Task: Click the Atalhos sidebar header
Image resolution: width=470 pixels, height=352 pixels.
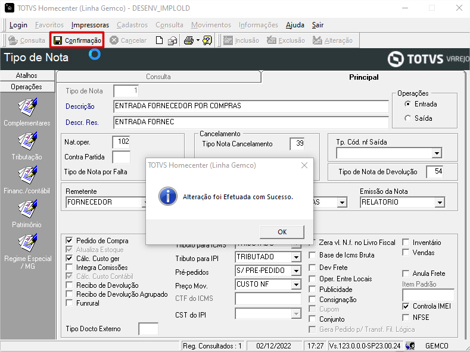Action: click(27, 76)
